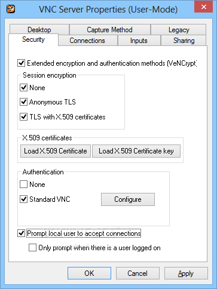Click the Load X.509 Certificate button
This screenshot has width=217, height=289.
(56, 151)
